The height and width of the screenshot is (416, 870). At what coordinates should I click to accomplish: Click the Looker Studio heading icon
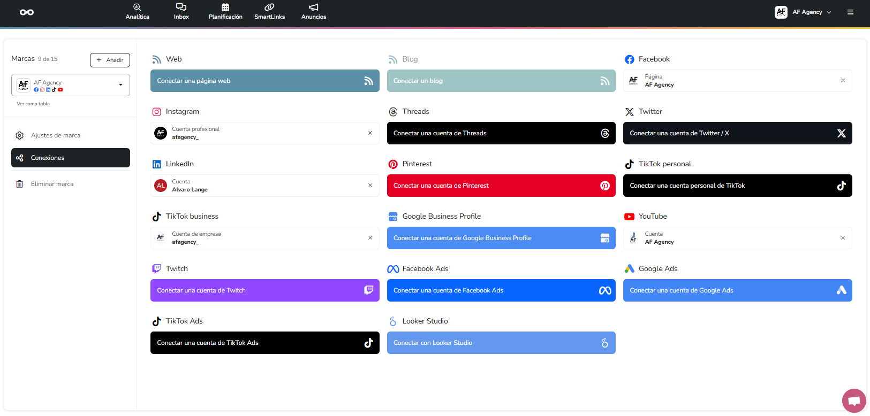pyautogui.click(x=393, y=321)
